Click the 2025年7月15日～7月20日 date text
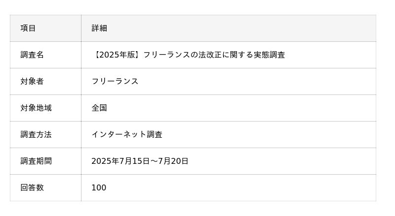The height and width of the screenshot is (216, 395). coord(140,161)
